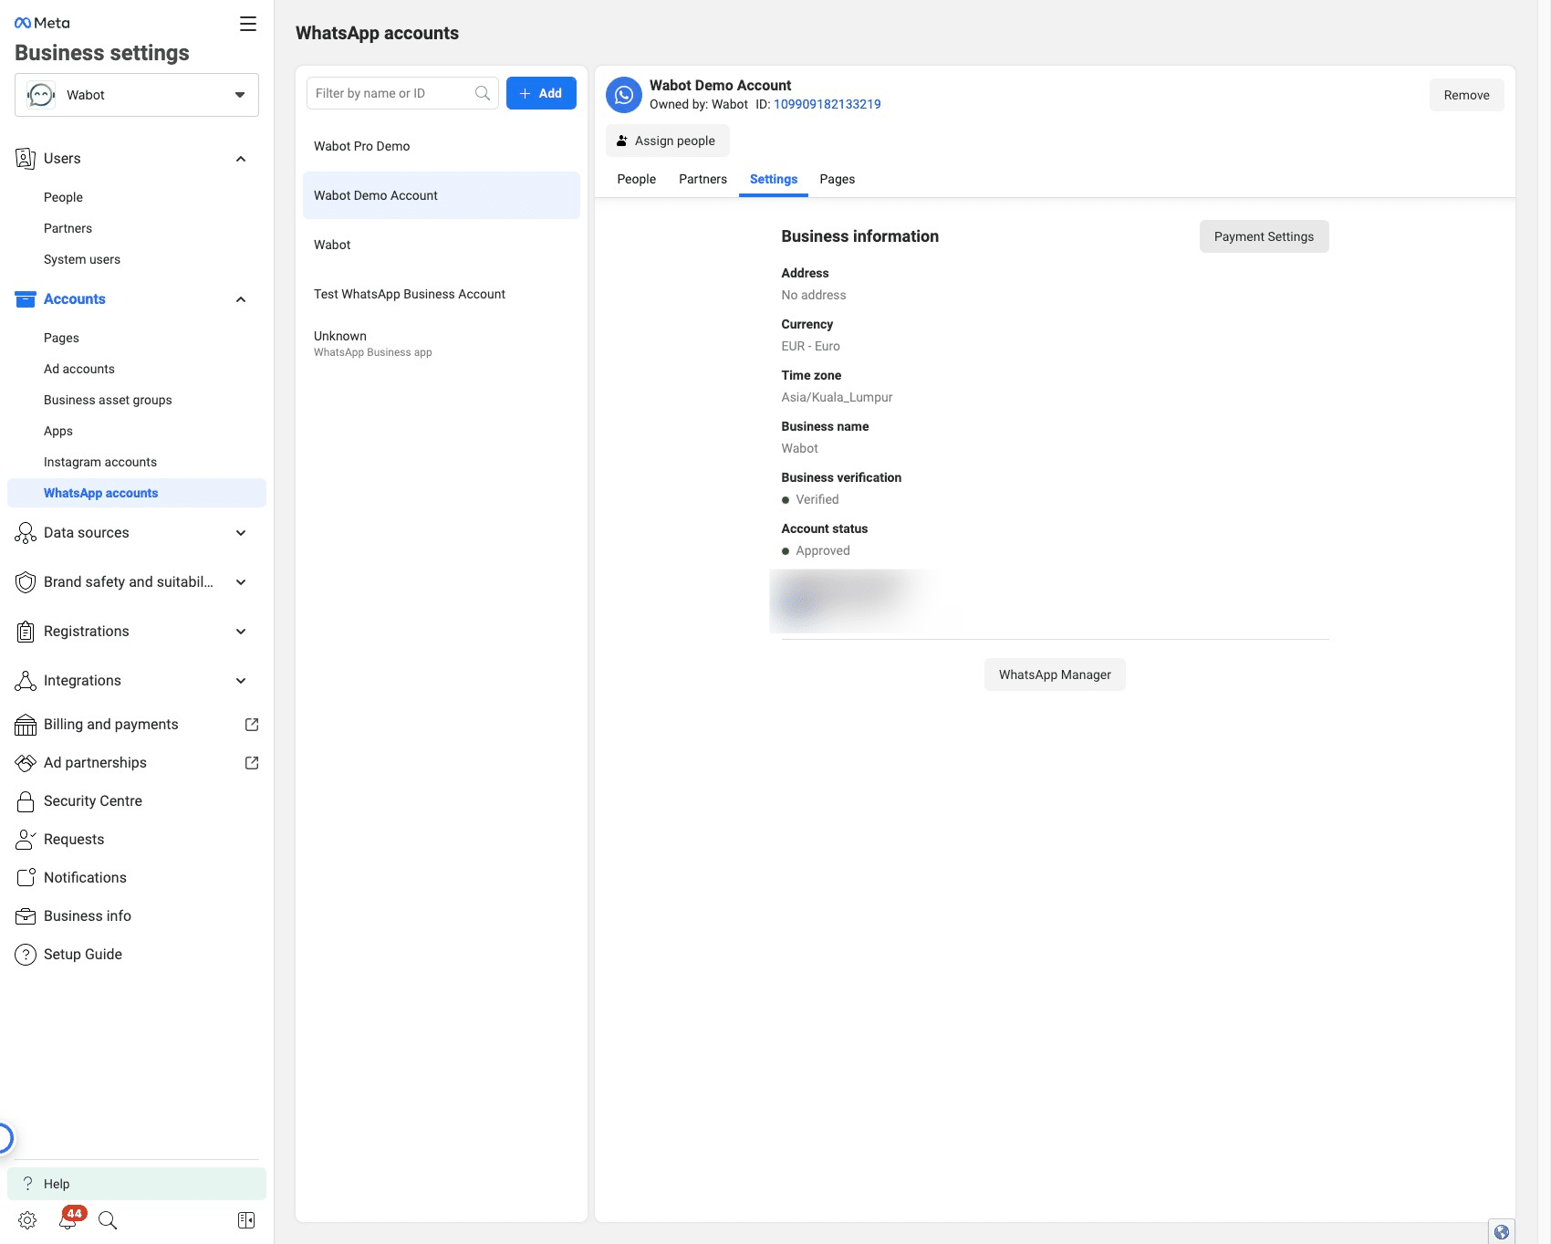
Task: Click the Setup Guide question icon
Action: pyautogui.click(x=26, y=955)
